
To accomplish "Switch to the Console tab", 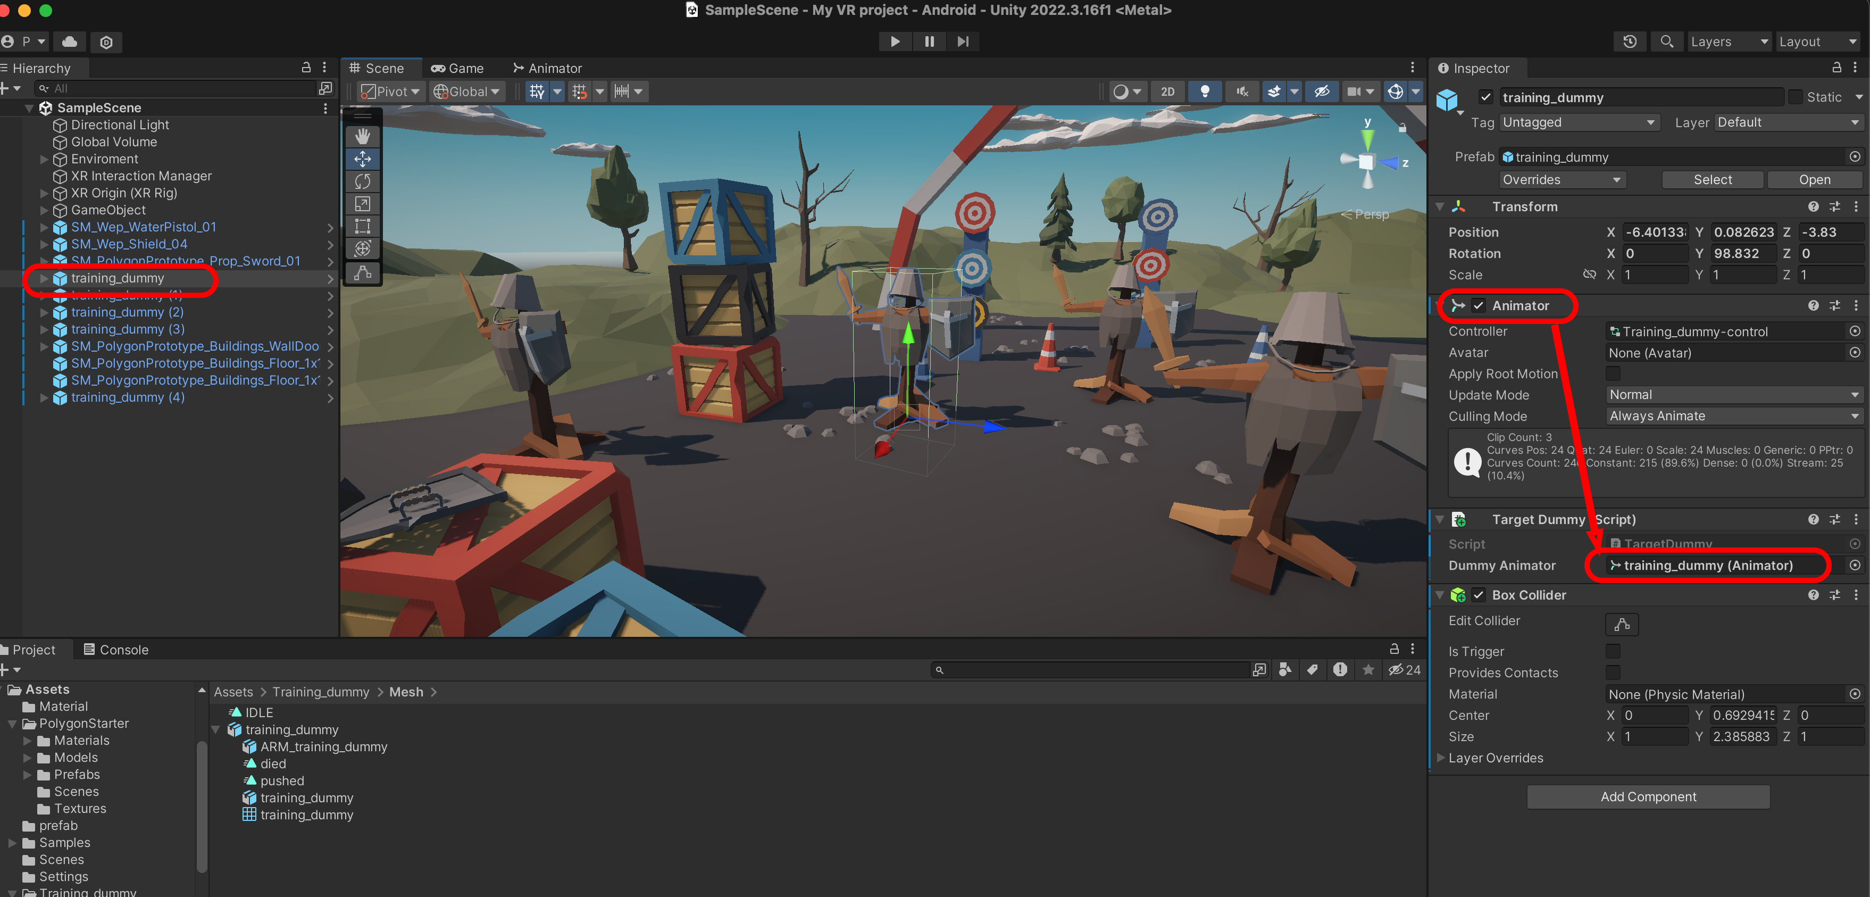I will [116, 650].
